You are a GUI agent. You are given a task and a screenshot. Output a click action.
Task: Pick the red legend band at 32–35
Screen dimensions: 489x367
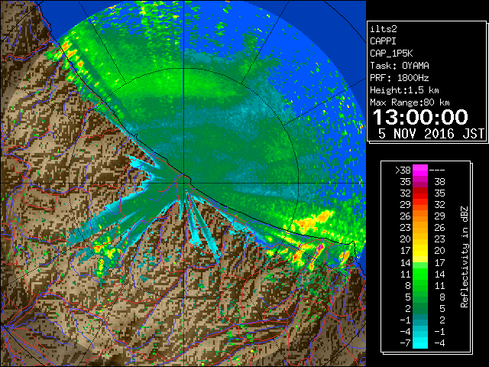[420, 193]
